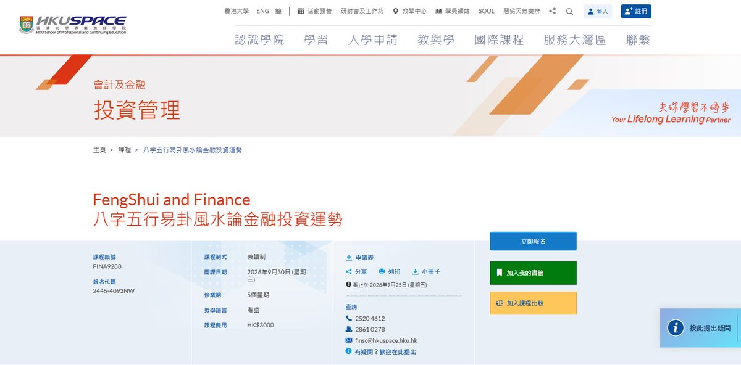Screen dimensions: 741x365
Task: Click the book icon beside 學員網站
Action: (x=438, y=11)
